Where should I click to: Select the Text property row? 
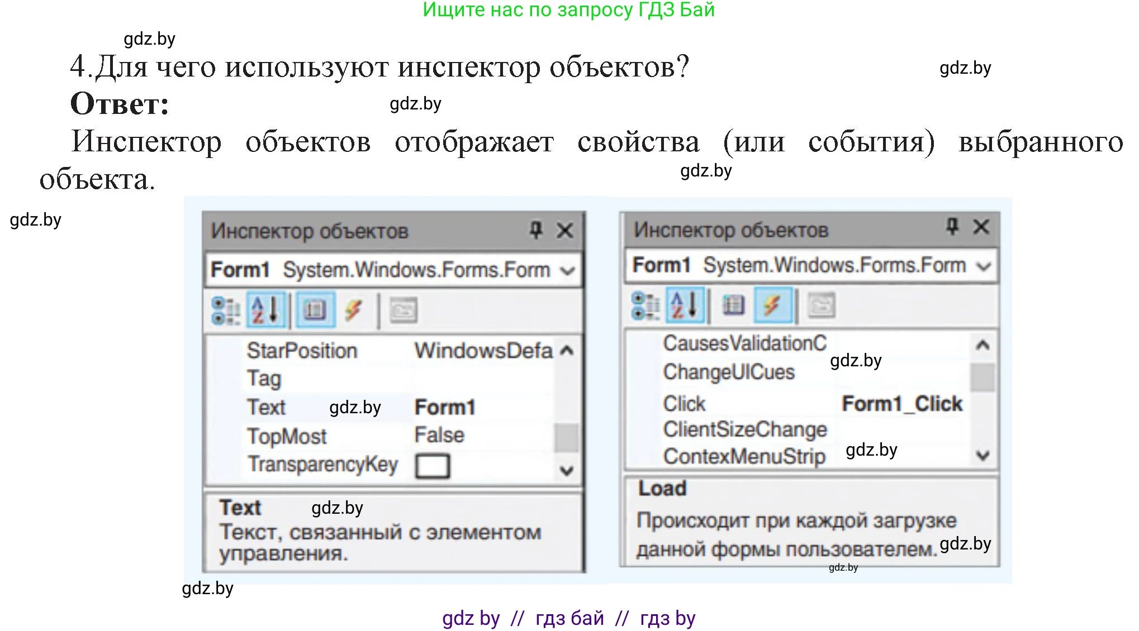pos(267,407)
